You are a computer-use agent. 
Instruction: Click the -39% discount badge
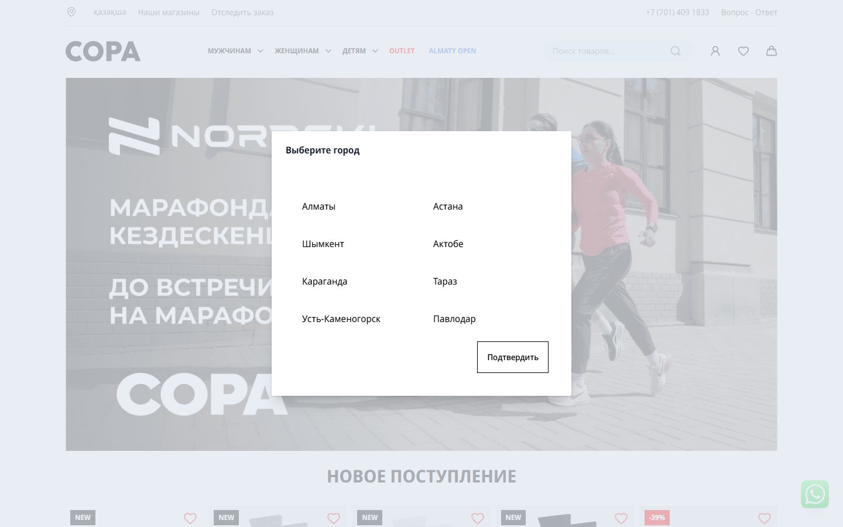[x=657, y=518]
